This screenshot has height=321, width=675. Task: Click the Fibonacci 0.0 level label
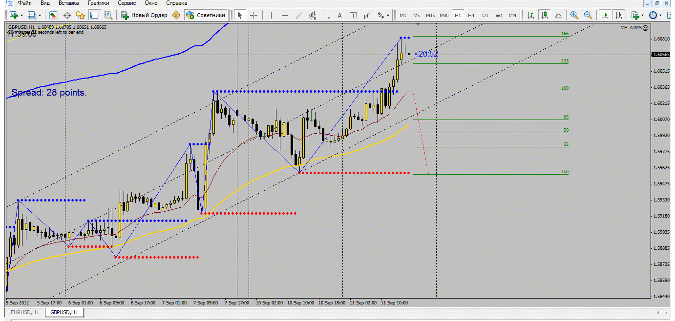[x=565, y=172]
